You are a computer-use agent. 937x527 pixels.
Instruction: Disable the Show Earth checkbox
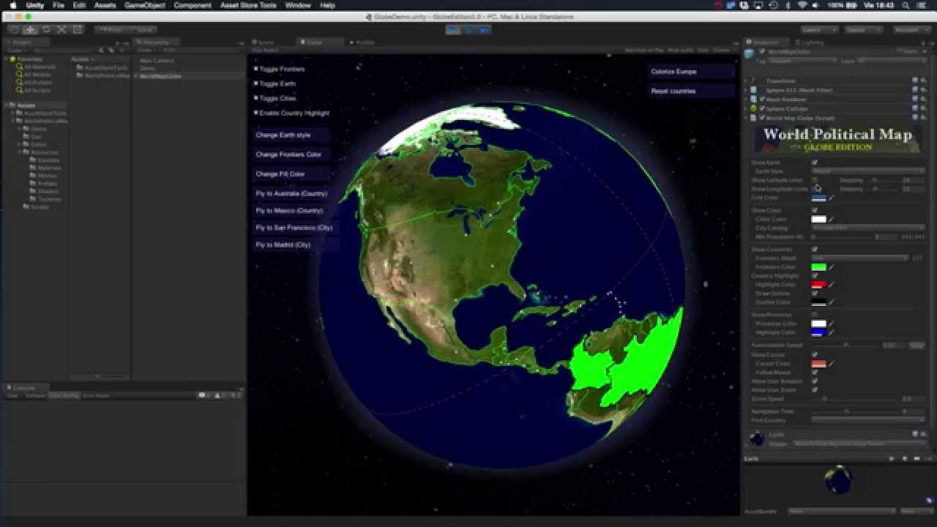815,162
